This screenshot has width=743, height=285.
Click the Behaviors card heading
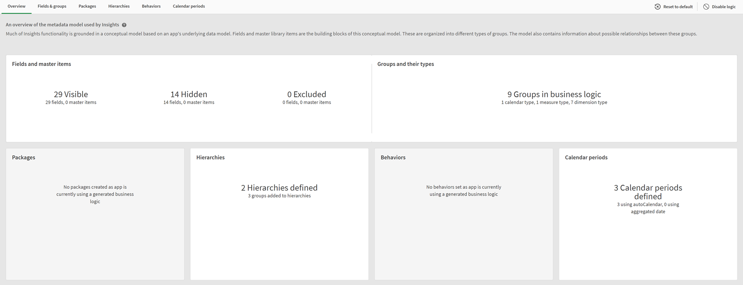coord(393,157)
